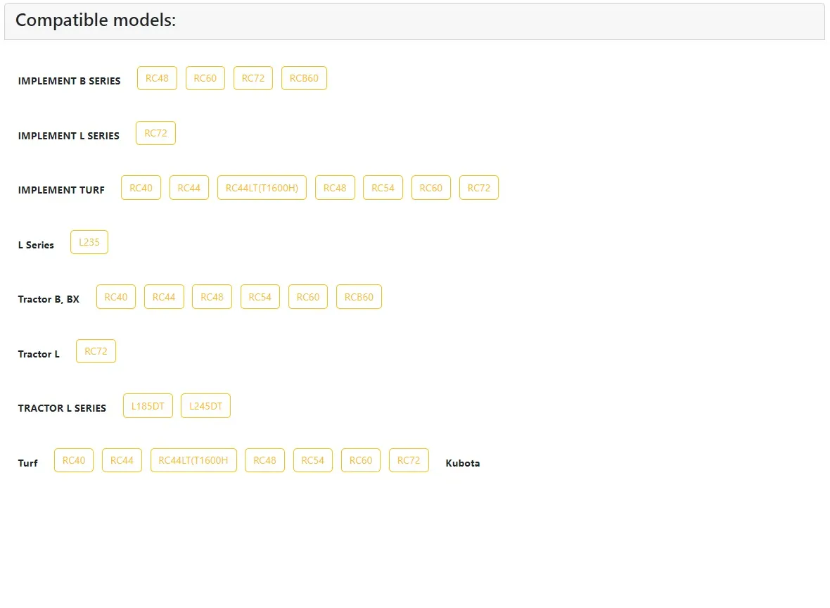Choose RC44LT(T1600H) in Implement Turf row

262,188
